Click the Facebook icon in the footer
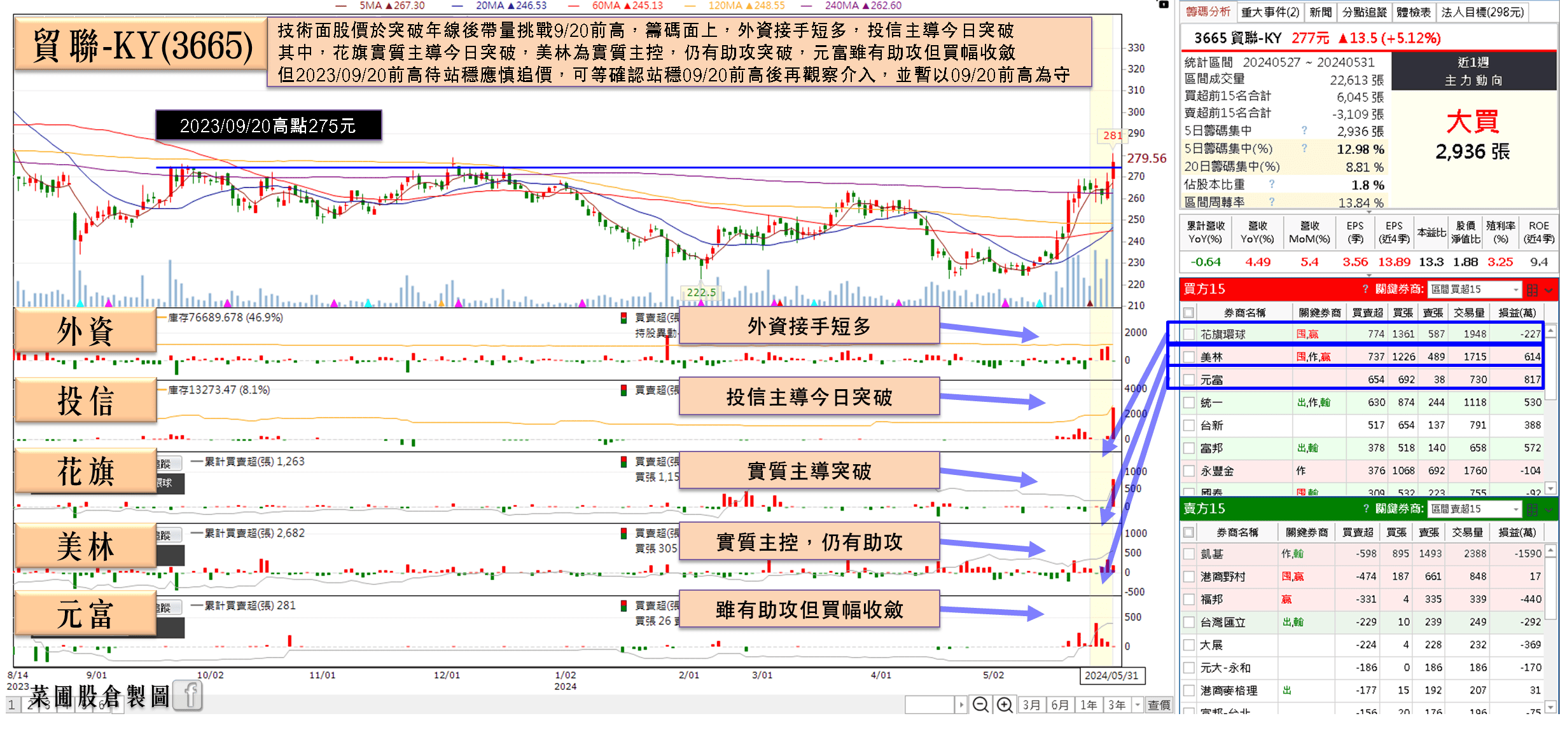Image resolution: width=1560 pixels, height=730 pixels. 188,695
